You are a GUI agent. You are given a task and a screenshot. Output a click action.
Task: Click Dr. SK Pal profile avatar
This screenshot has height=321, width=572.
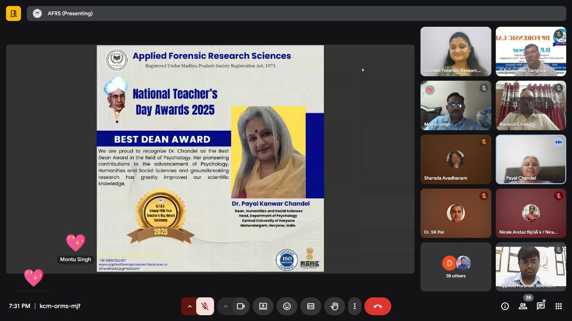click(x=456, y=213)
